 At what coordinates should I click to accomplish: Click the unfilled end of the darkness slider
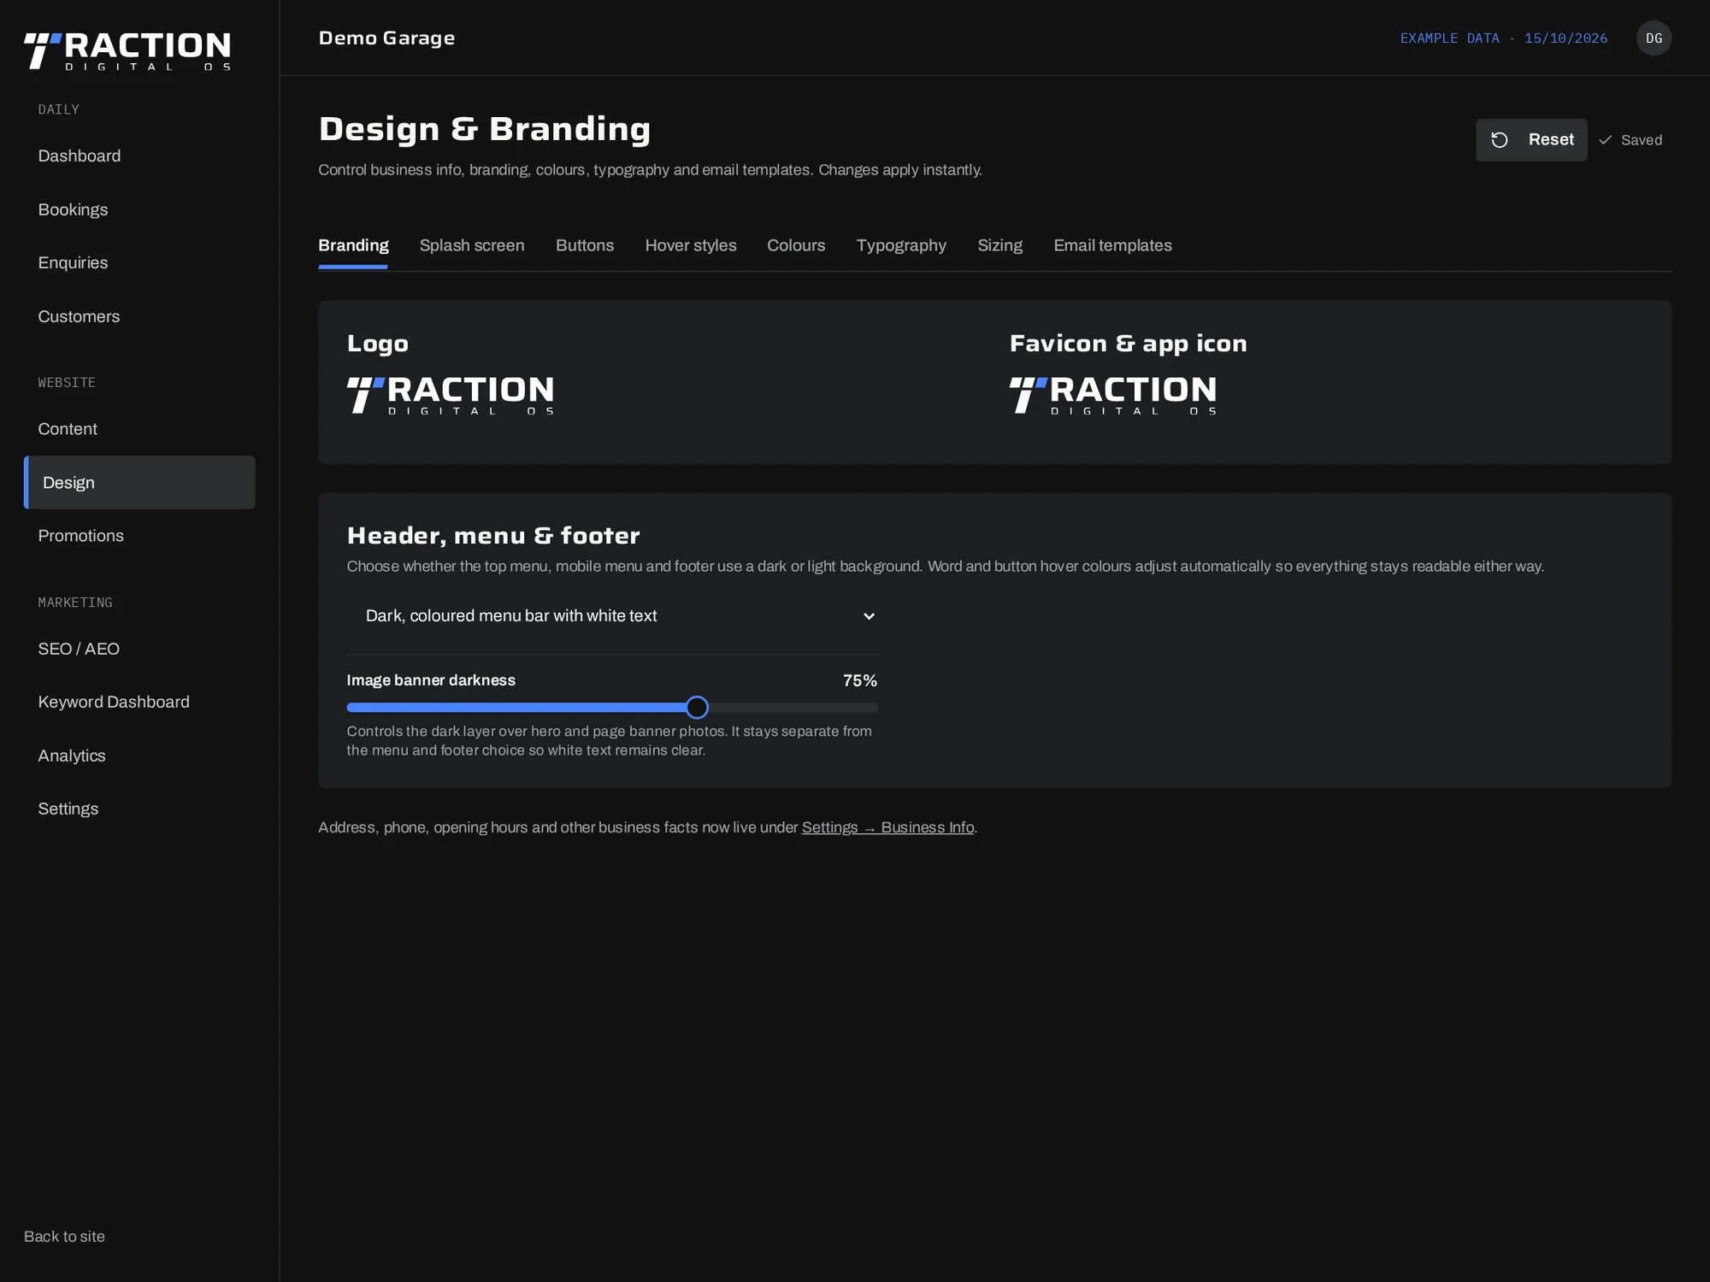click(x=793, y=708)
